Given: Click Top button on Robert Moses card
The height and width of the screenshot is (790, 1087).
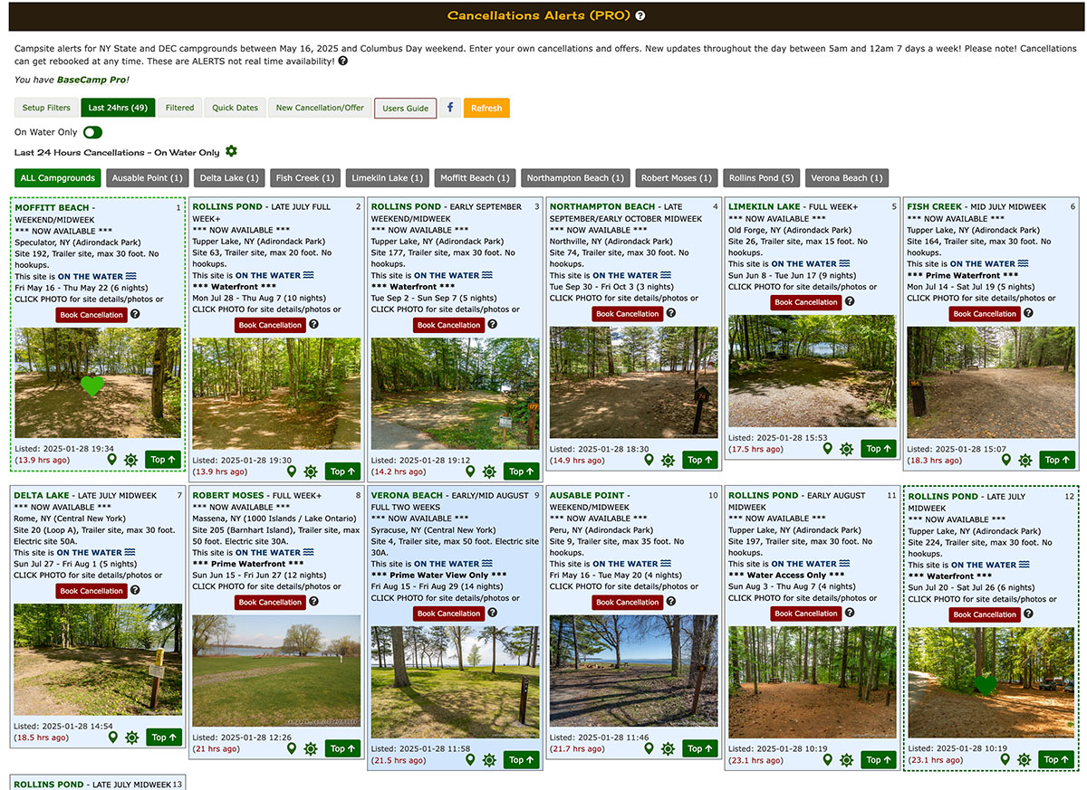Looking at the screenshot, I should (343, 748).
